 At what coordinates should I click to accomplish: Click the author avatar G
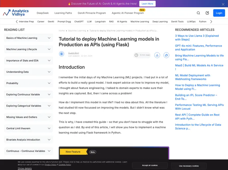pyautogui.click(x=62, y=54)
